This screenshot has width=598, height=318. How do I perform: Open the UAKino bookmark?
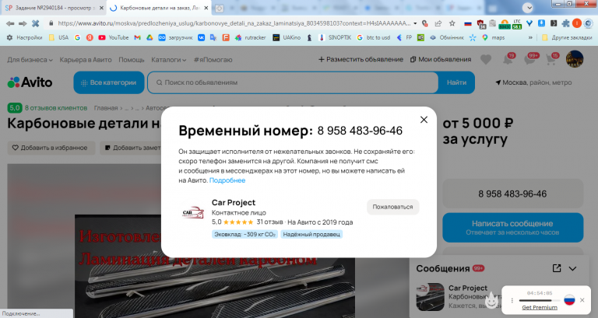287,37
